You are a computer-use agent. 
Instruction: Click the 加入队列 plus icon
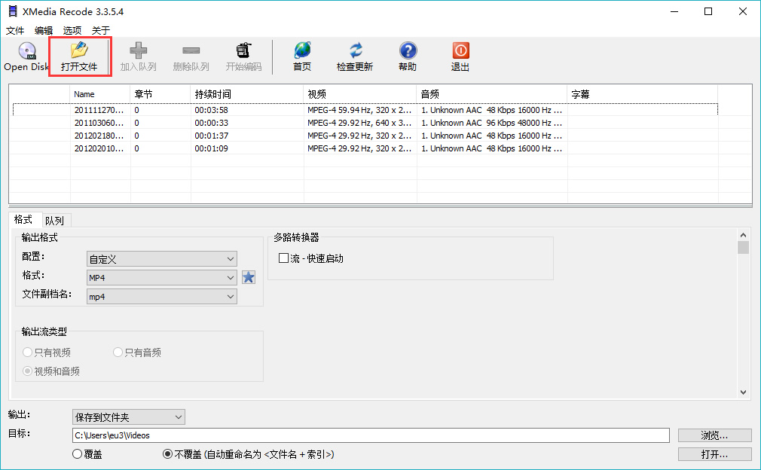(x=139, y=50)
